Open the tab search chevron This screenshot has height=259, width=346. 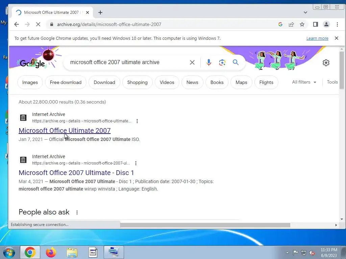(305, 12)
